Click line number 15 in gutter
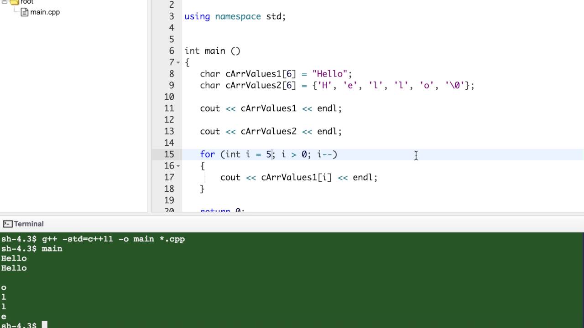The width and height of the screenshot is (584, 328). pyautogui.click(x=169, y=154)
